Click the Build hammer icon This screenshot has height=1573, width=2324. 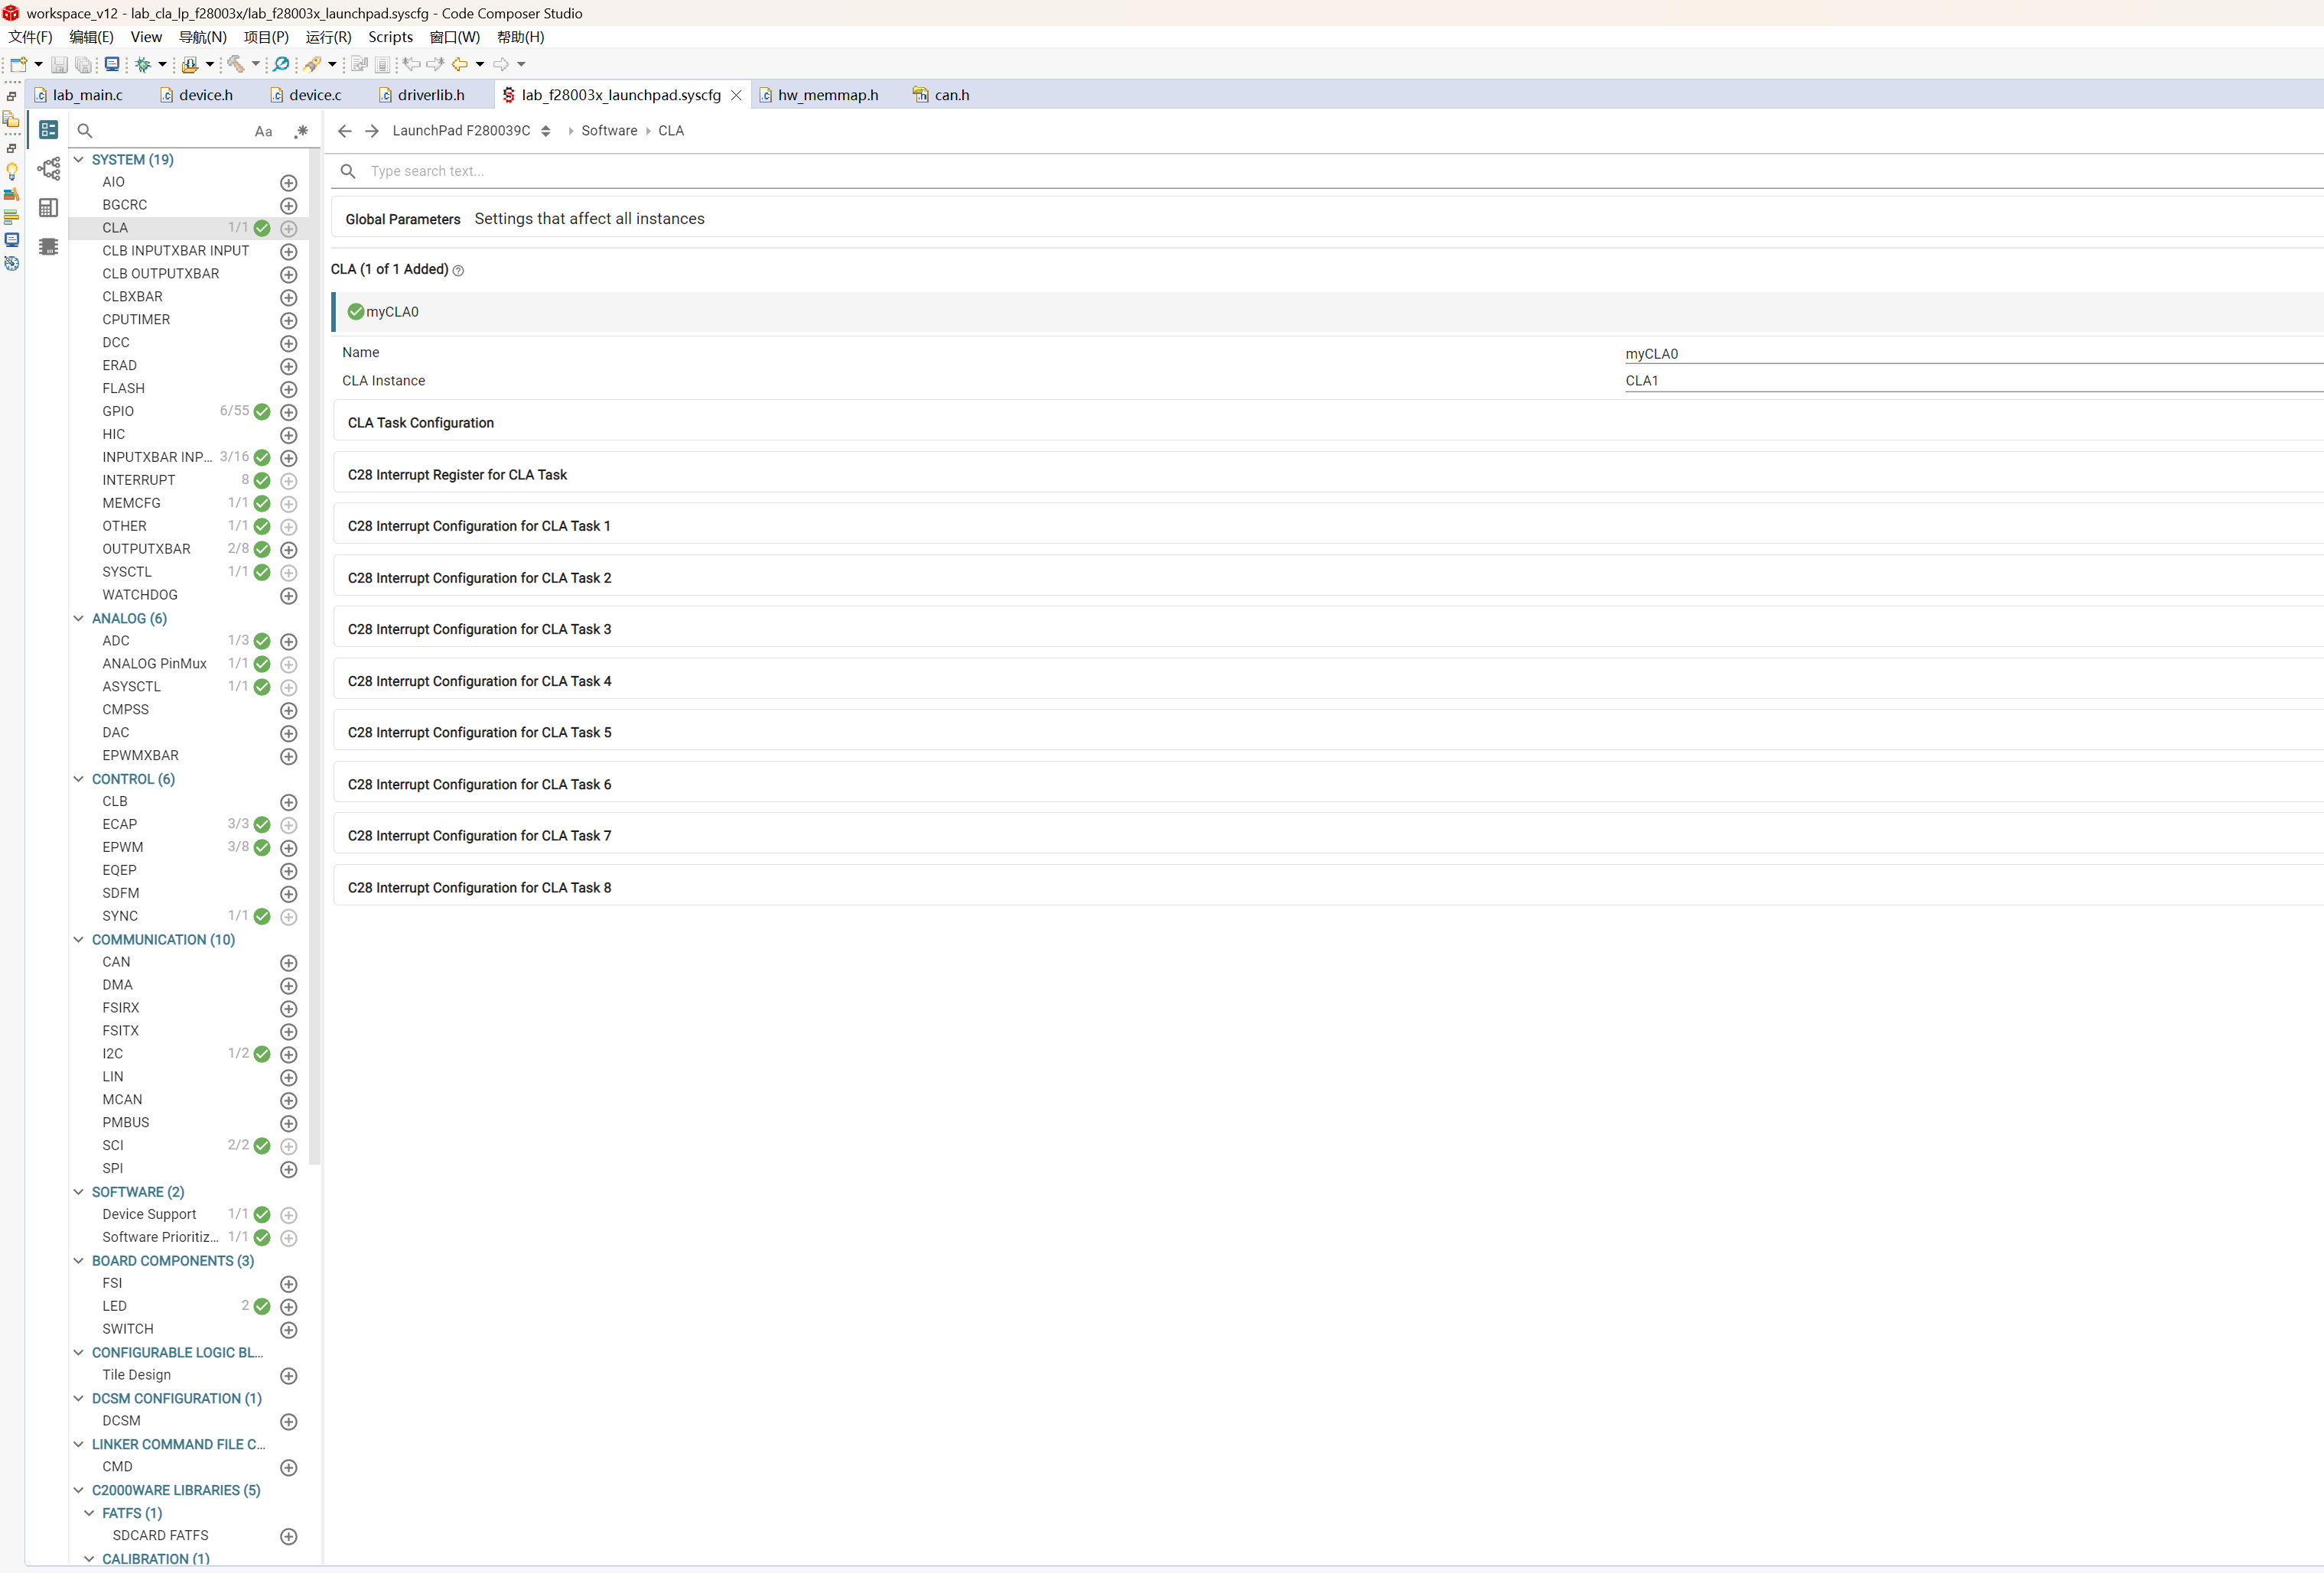[x=236, y=64]
